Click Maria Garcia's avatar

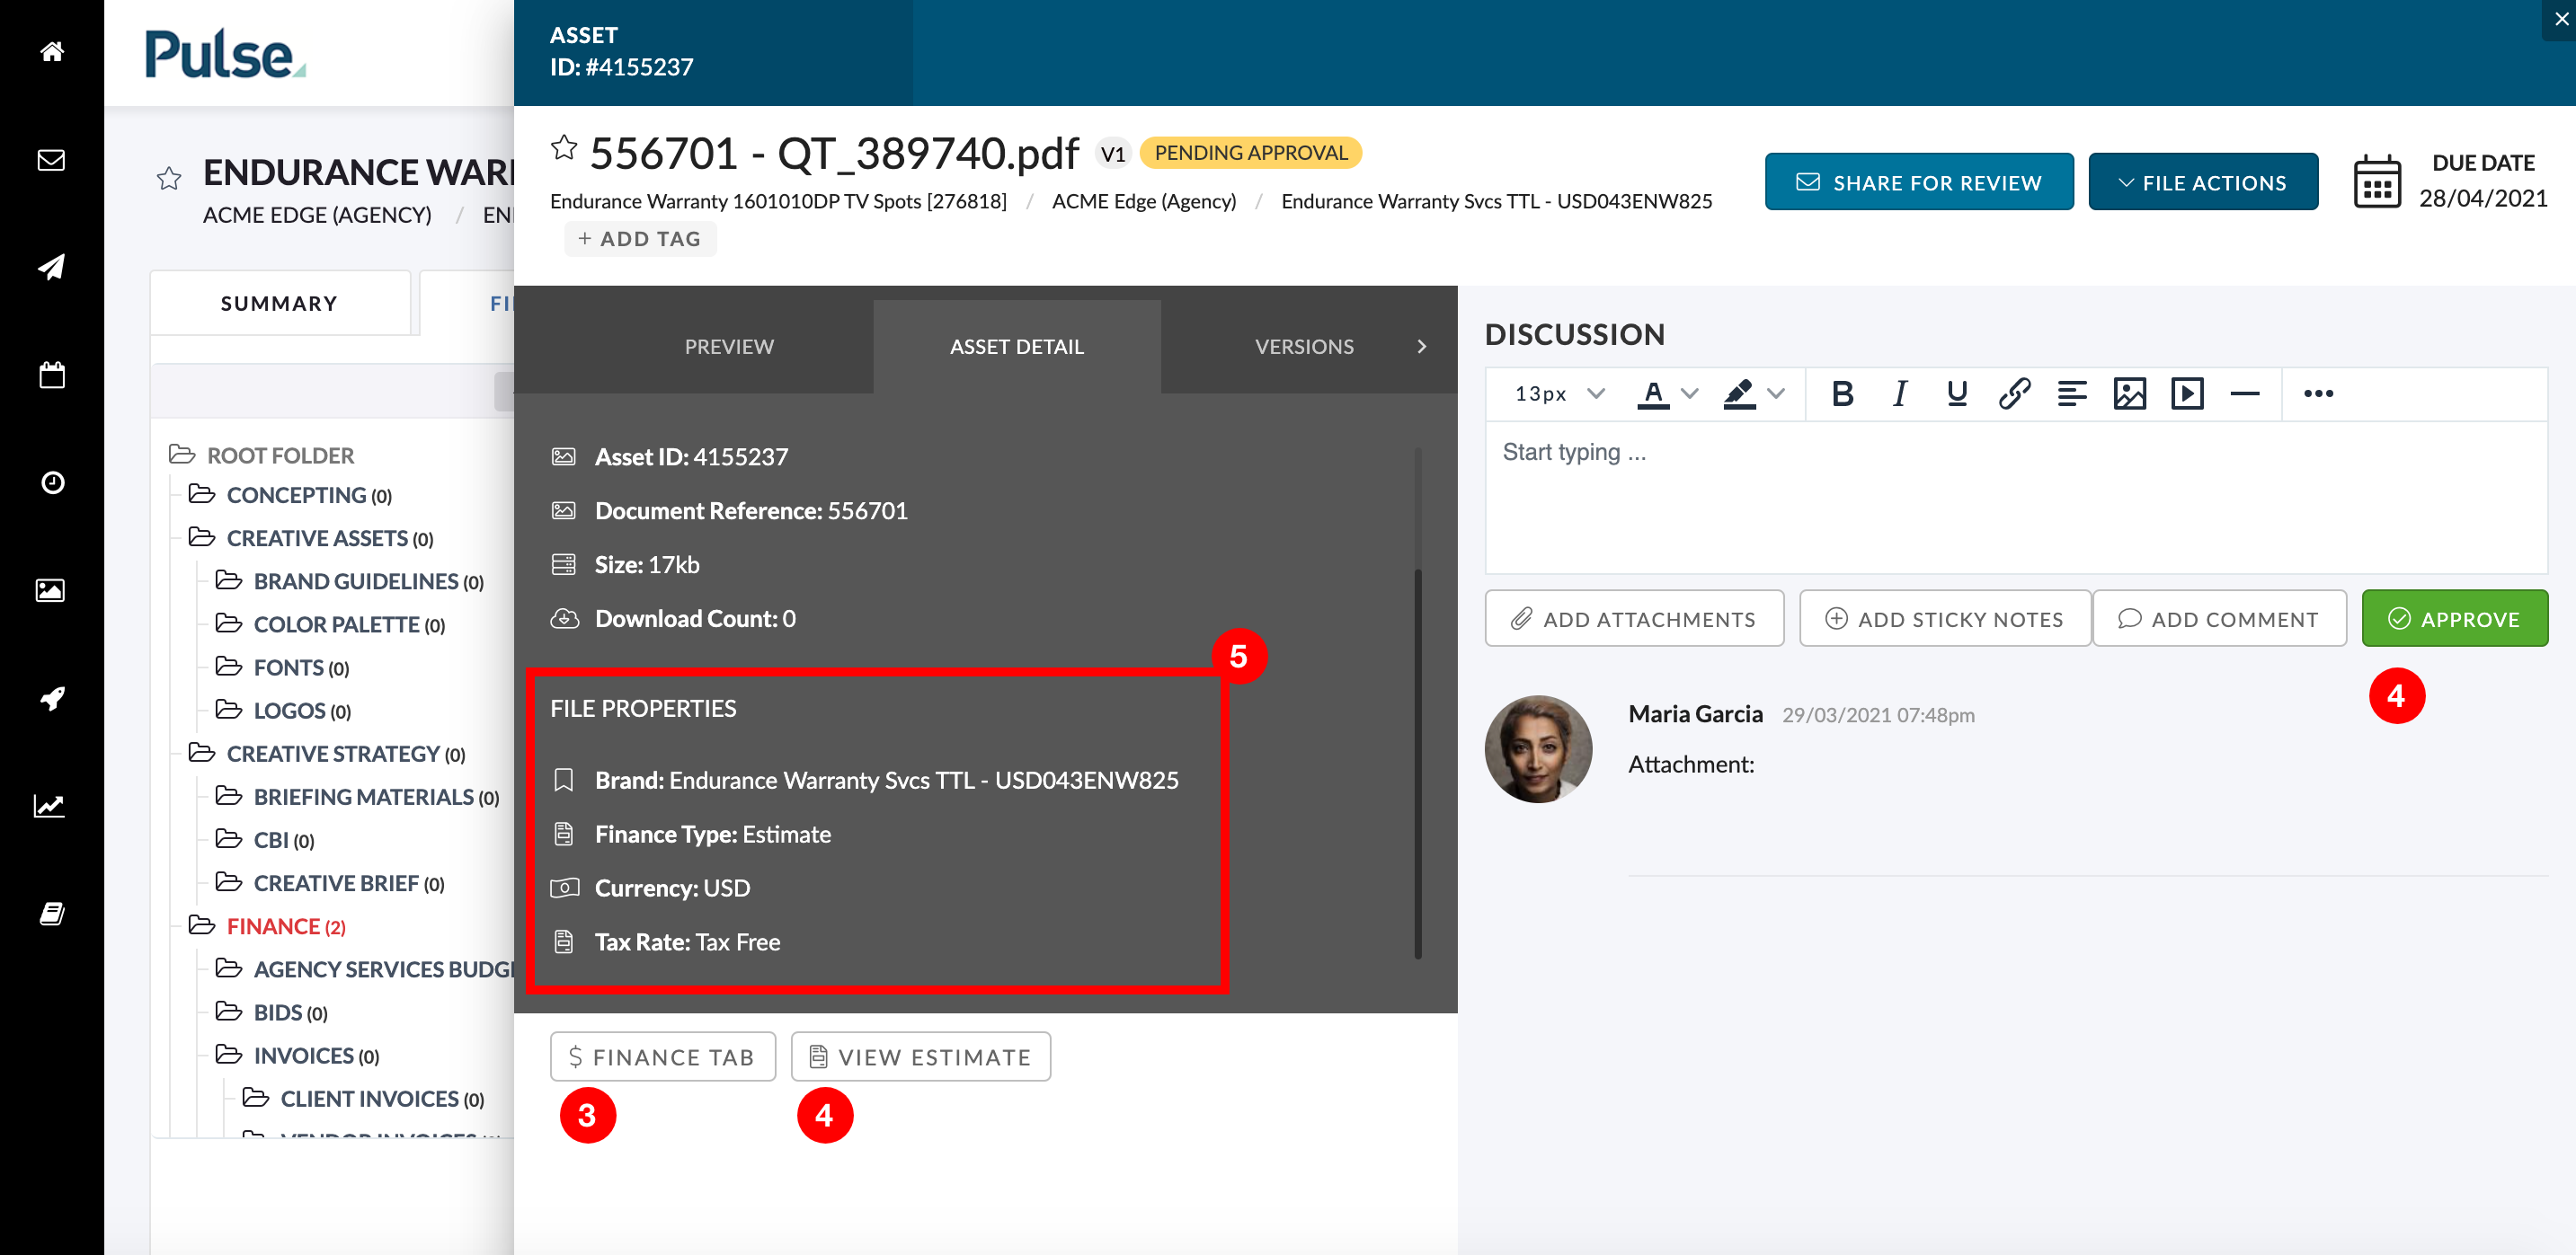pyautogui.click(x=1538, y=749)
